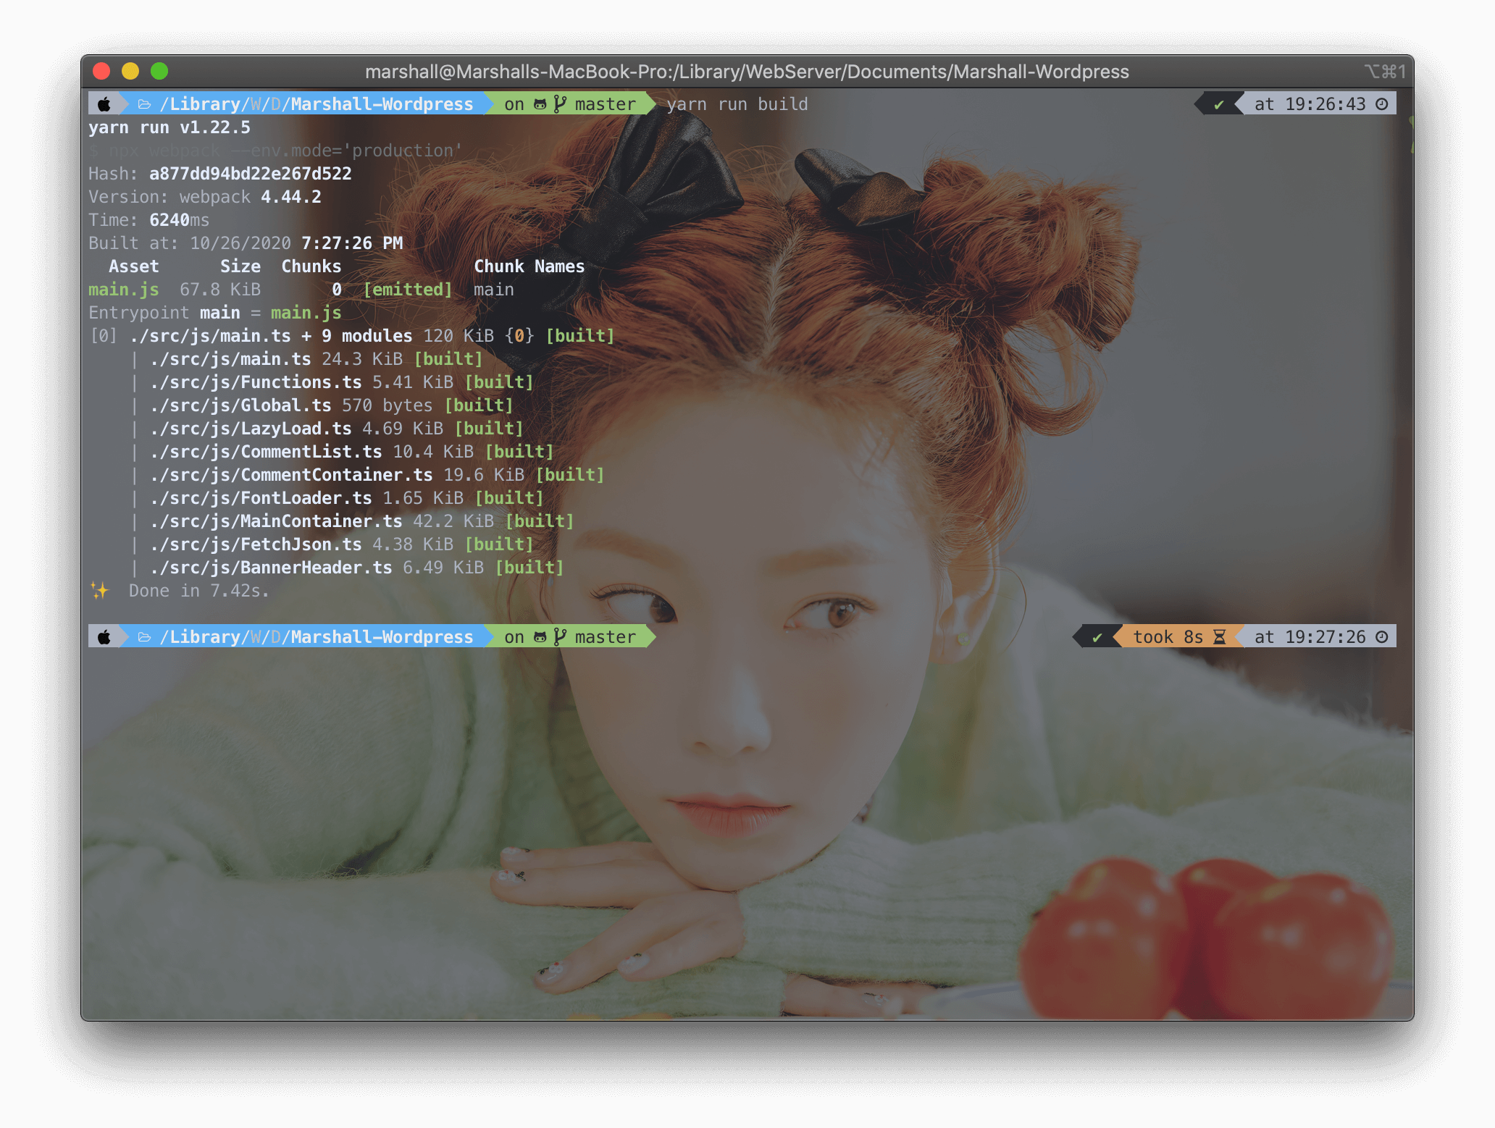Viewport: 1495px width, 1128px height.
Task: Click the 'yarn run build' command text
Action: pyautogui.click(x=737, y=104)
